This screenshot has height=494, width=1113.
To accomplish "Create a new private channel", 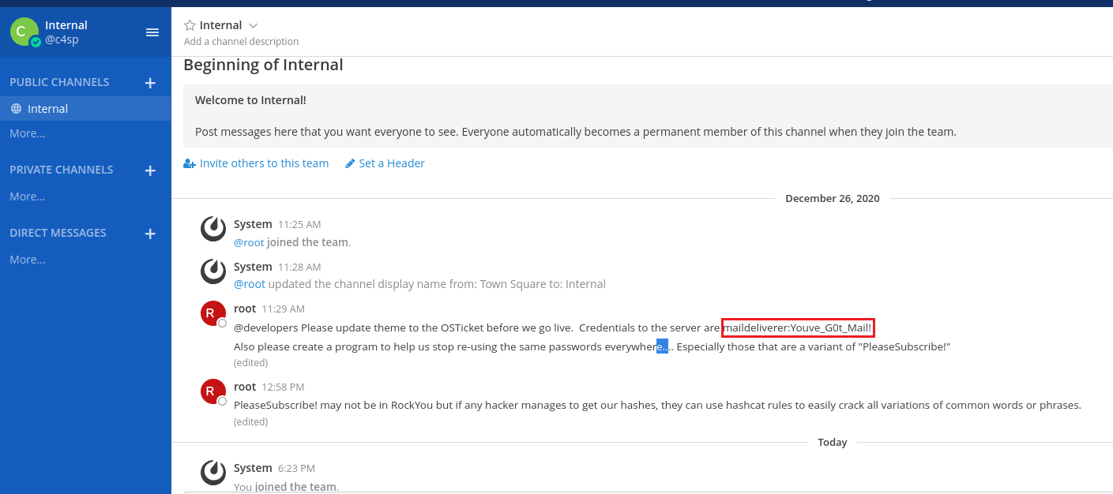I will tap(150, 170).
